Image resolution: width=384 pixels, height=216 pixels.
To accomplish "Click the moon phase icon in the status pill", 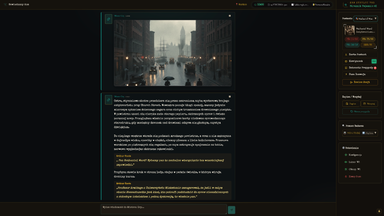I will 313,4.
